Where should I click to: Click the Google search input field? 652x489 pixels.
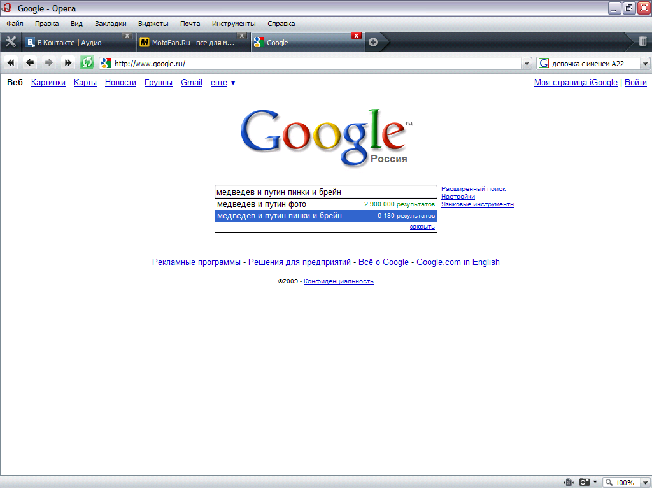(x=326, y=192)
